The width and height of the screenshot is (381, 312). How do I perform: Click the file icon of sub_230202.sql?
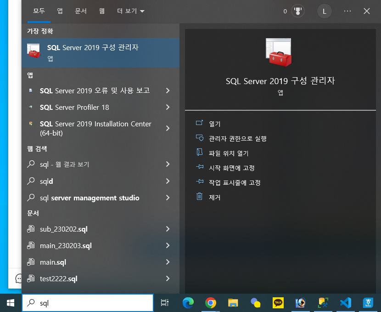(x=31, y=229)
